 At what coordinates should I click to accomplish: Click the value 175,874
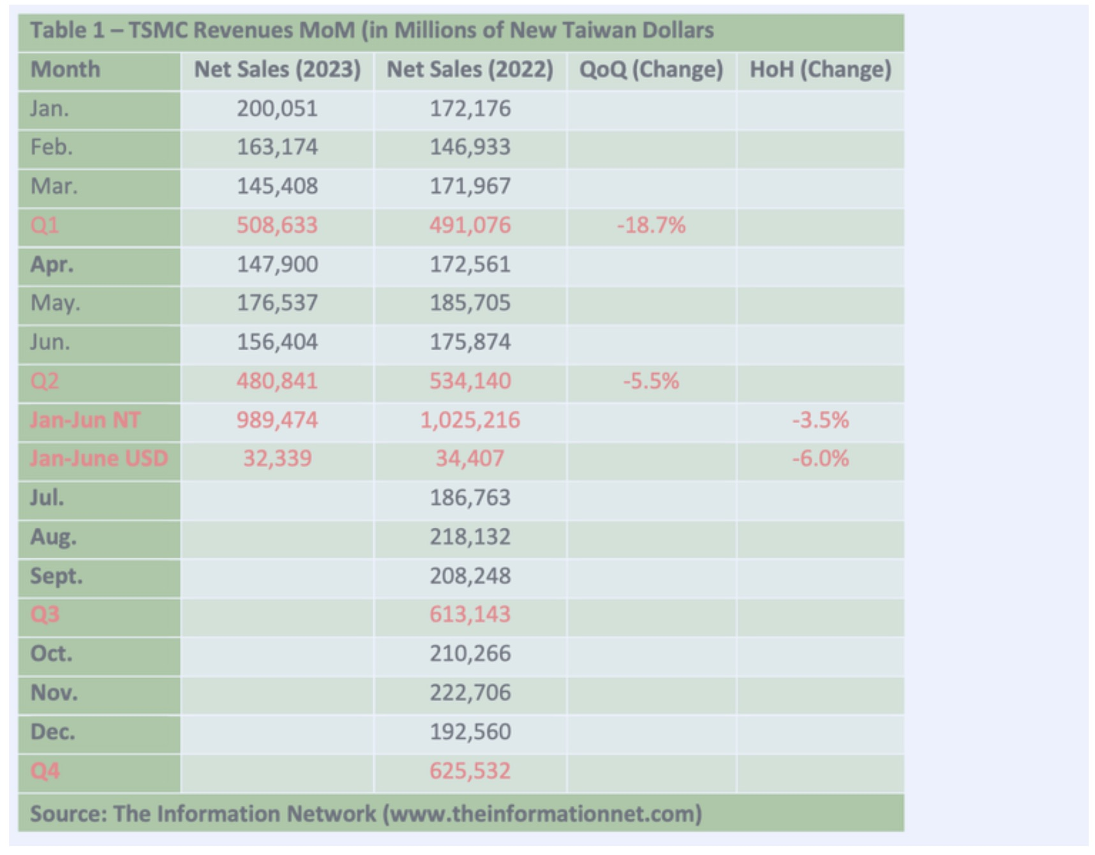470,342
